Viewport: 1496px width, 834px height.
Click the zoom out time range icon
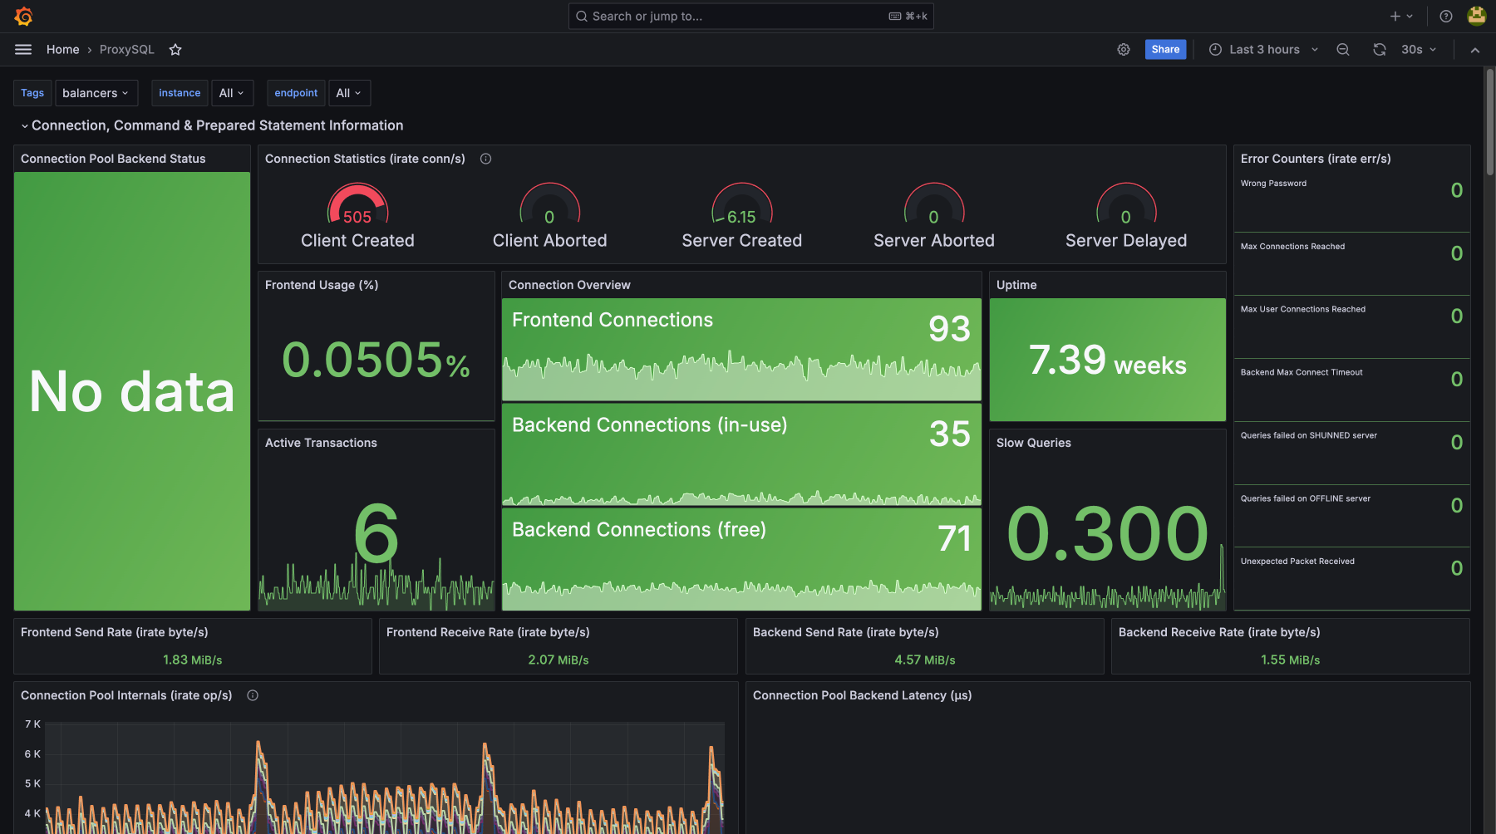pyautogui.click(x=1343, y=50)
